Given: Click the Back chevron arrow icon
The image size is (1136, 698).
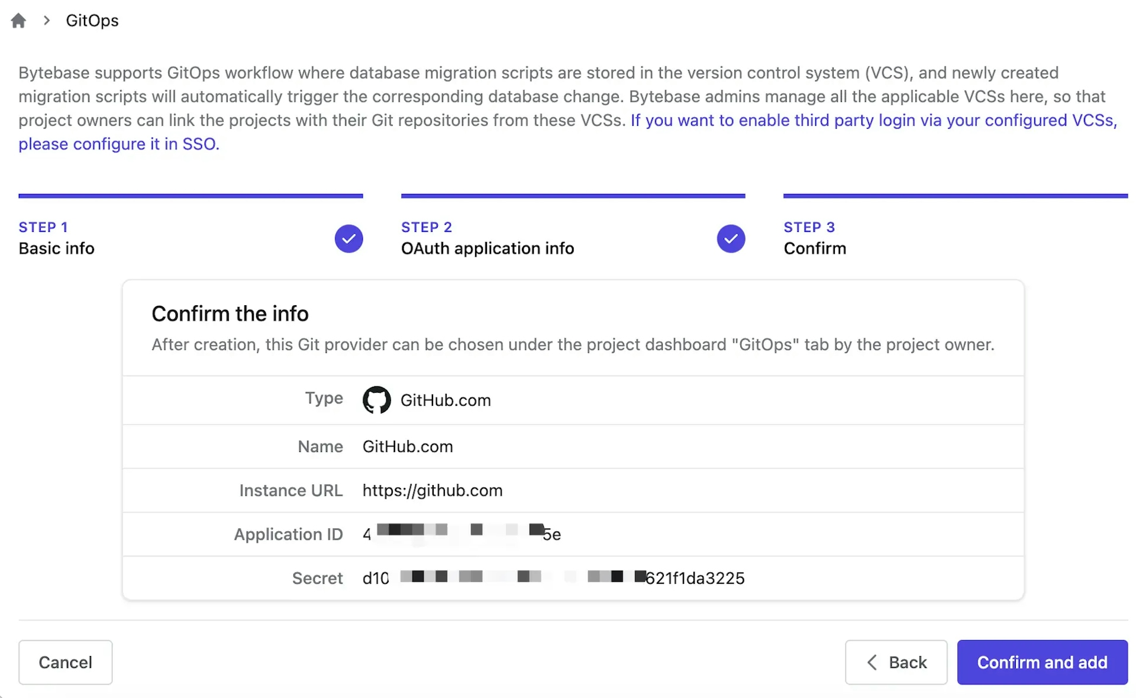Looking at the screenshot, I should [x=871, y=661].
